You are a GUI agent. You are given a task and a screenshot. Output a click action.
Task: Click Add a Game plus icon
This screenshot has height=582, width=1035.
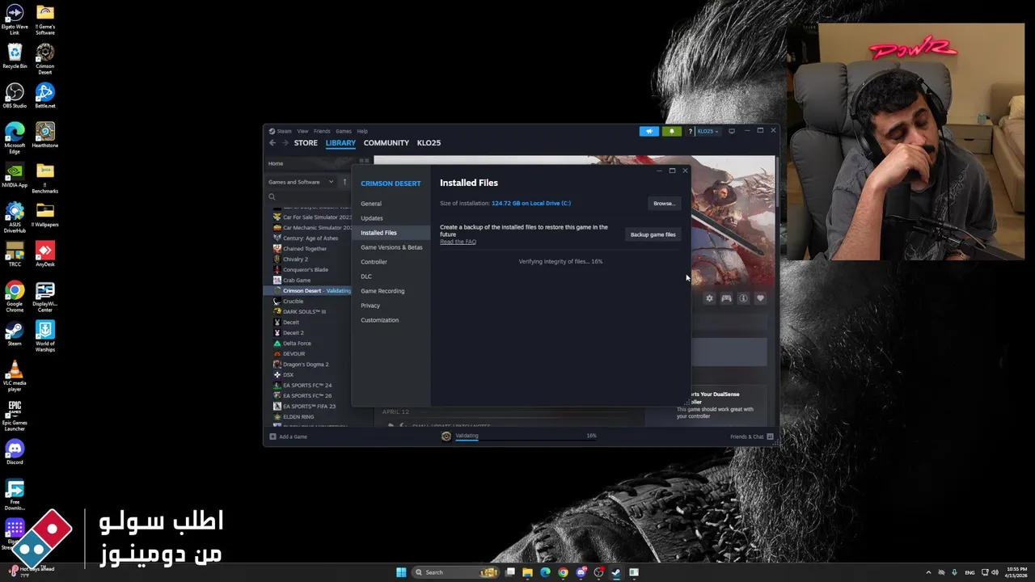272,436
